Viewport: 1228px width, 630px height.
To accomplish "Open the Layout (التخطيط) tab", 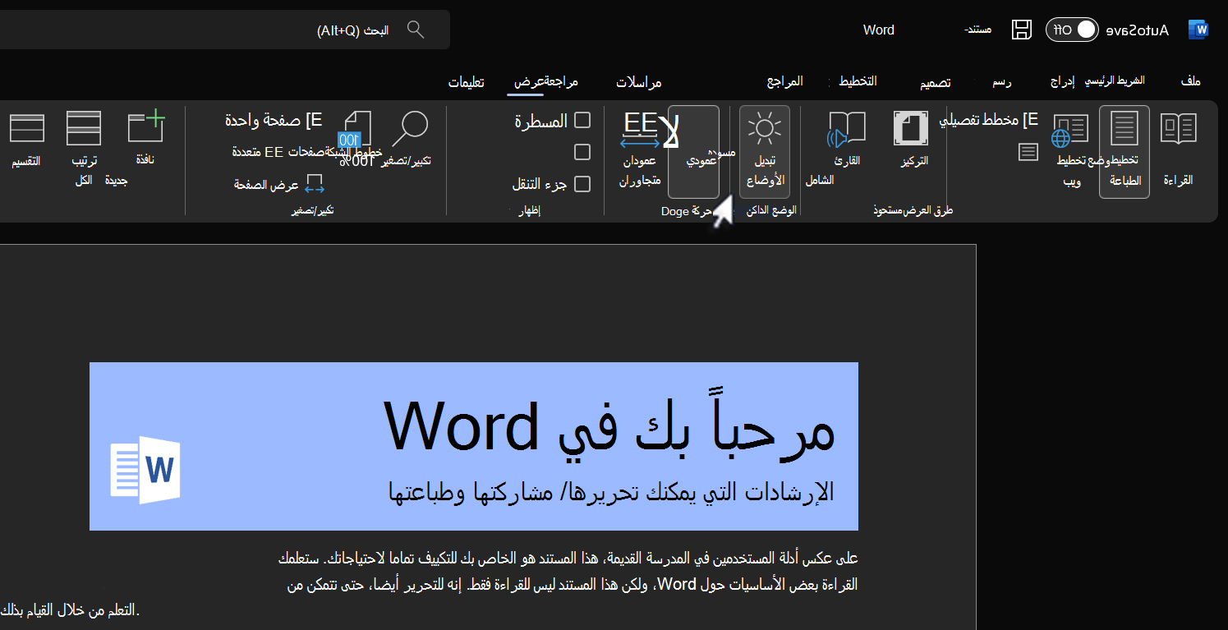I will pyautogui.click(x=857, y=80).
